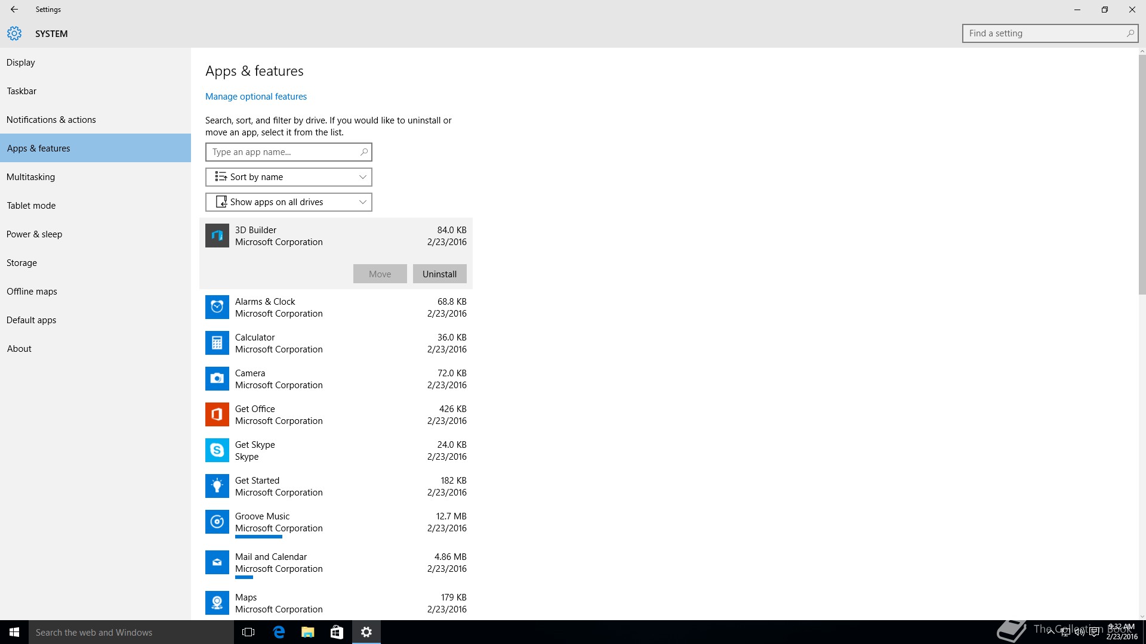Click the Alarms & Clock app icon
Image resolution: width=1146 pixels, height=644 pixels.
coord(217,307)
